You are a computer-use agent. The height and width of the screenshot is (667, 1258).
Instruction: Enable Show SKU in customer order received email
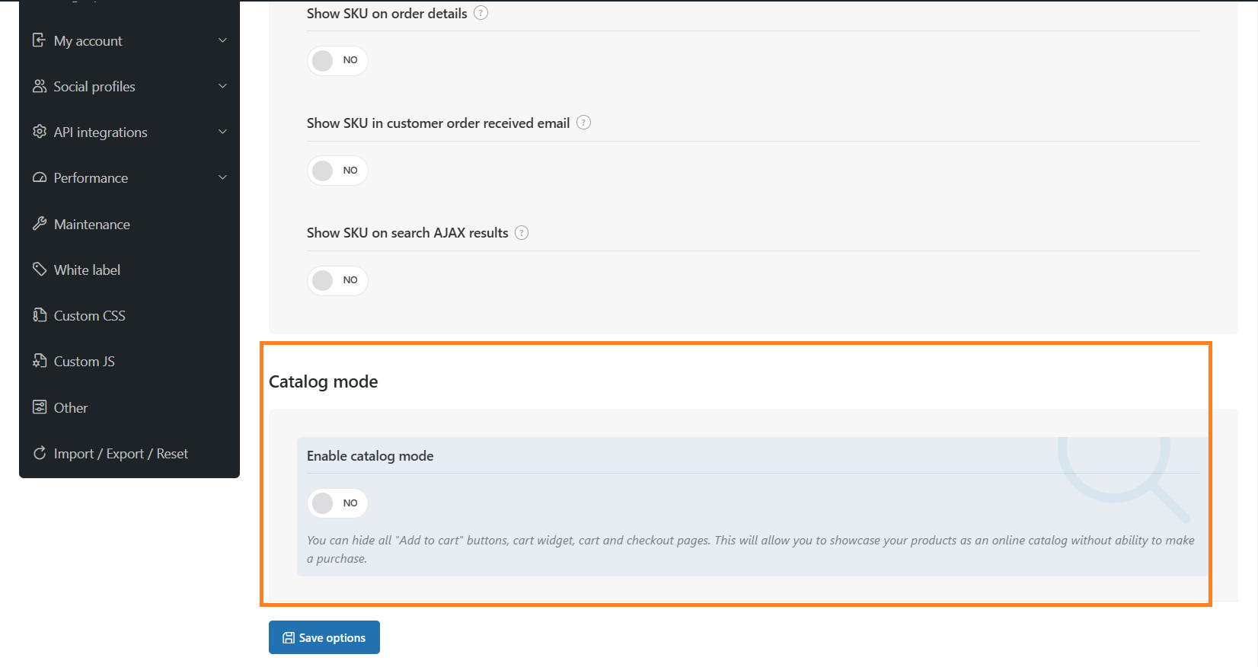coord(337,171)
